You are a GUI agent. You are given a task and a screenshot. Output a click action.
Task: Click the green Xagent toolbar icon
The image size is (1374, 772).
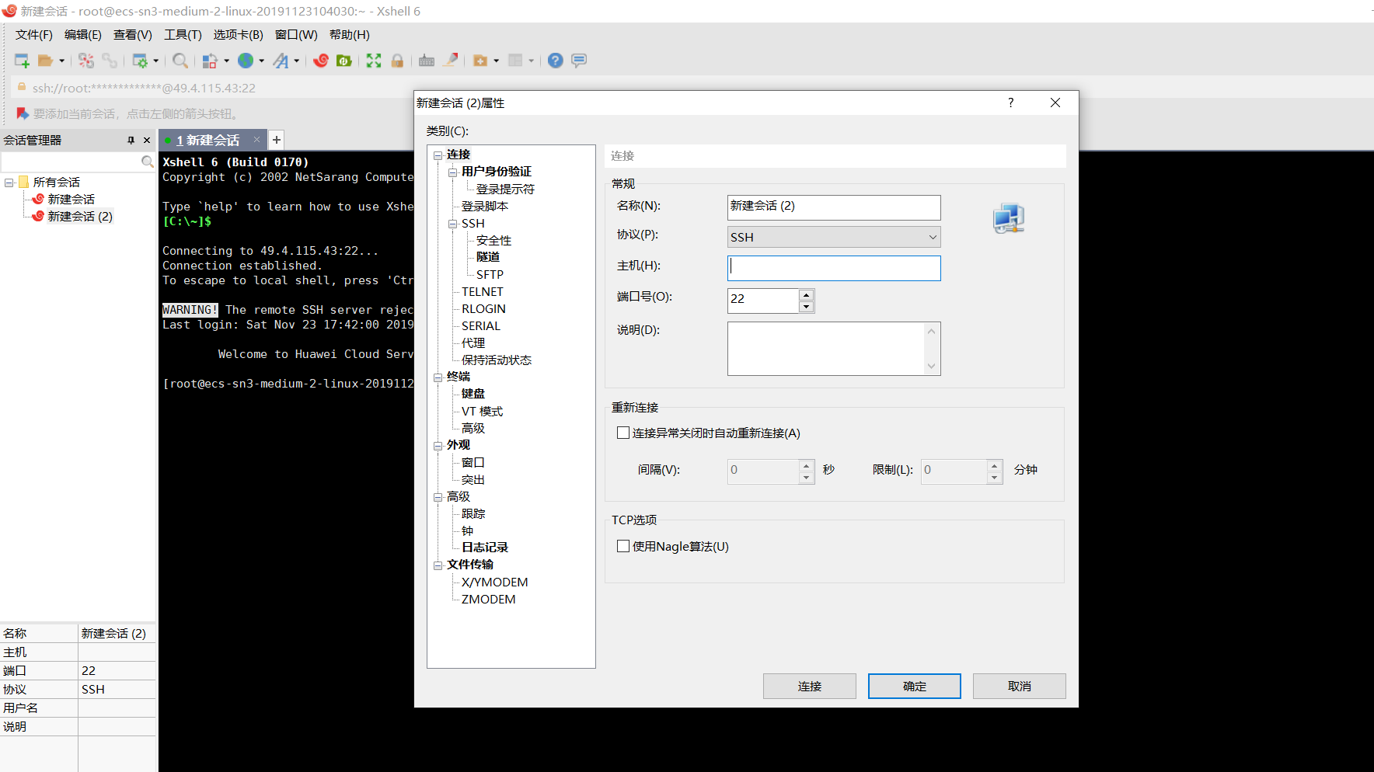(344, 61)
